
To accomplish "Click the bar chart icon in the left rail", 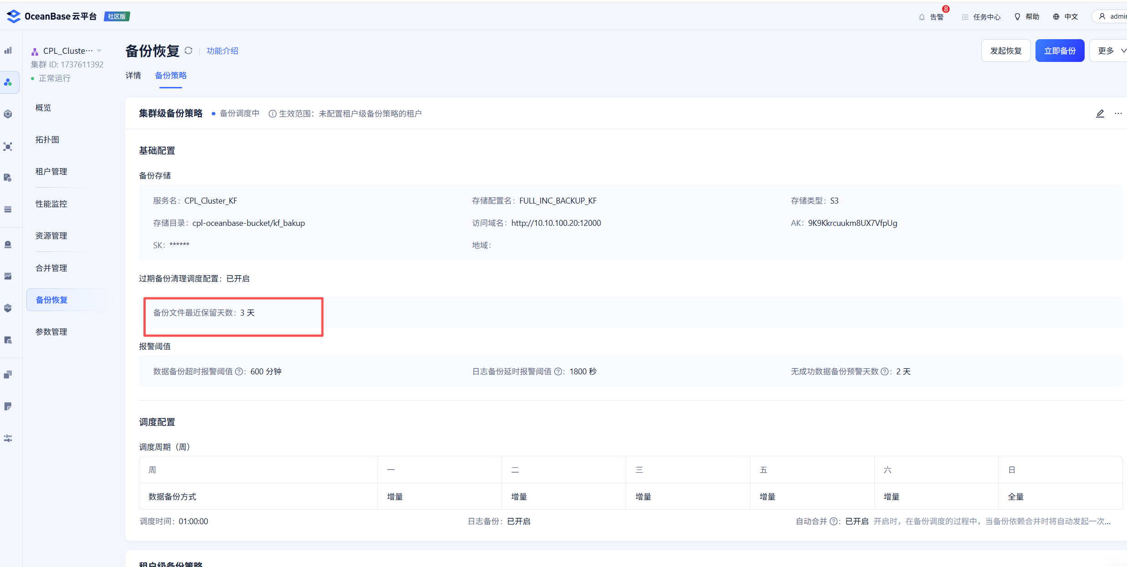I will (8, 50).
